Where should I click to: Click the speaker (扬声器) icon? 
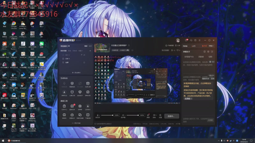[123, 115]
